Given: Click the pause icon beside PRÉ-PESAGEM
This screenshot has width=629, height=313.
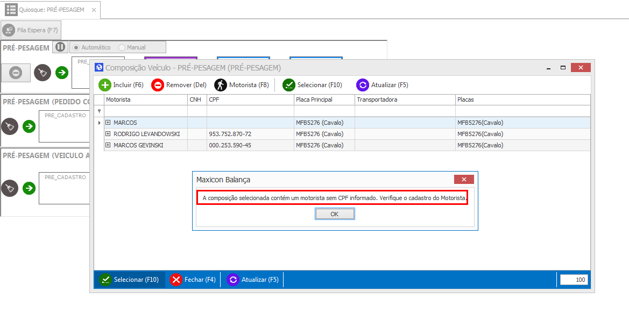Looking at the screenshot, I should (60, 47).
